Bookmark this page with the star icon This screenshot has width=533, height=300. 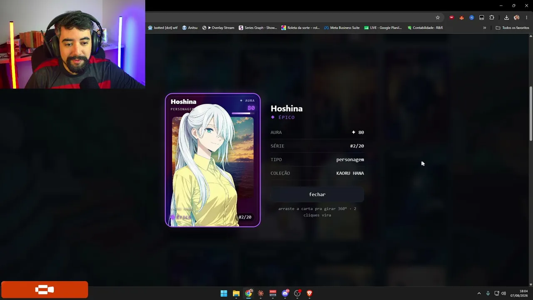point(438,17)
